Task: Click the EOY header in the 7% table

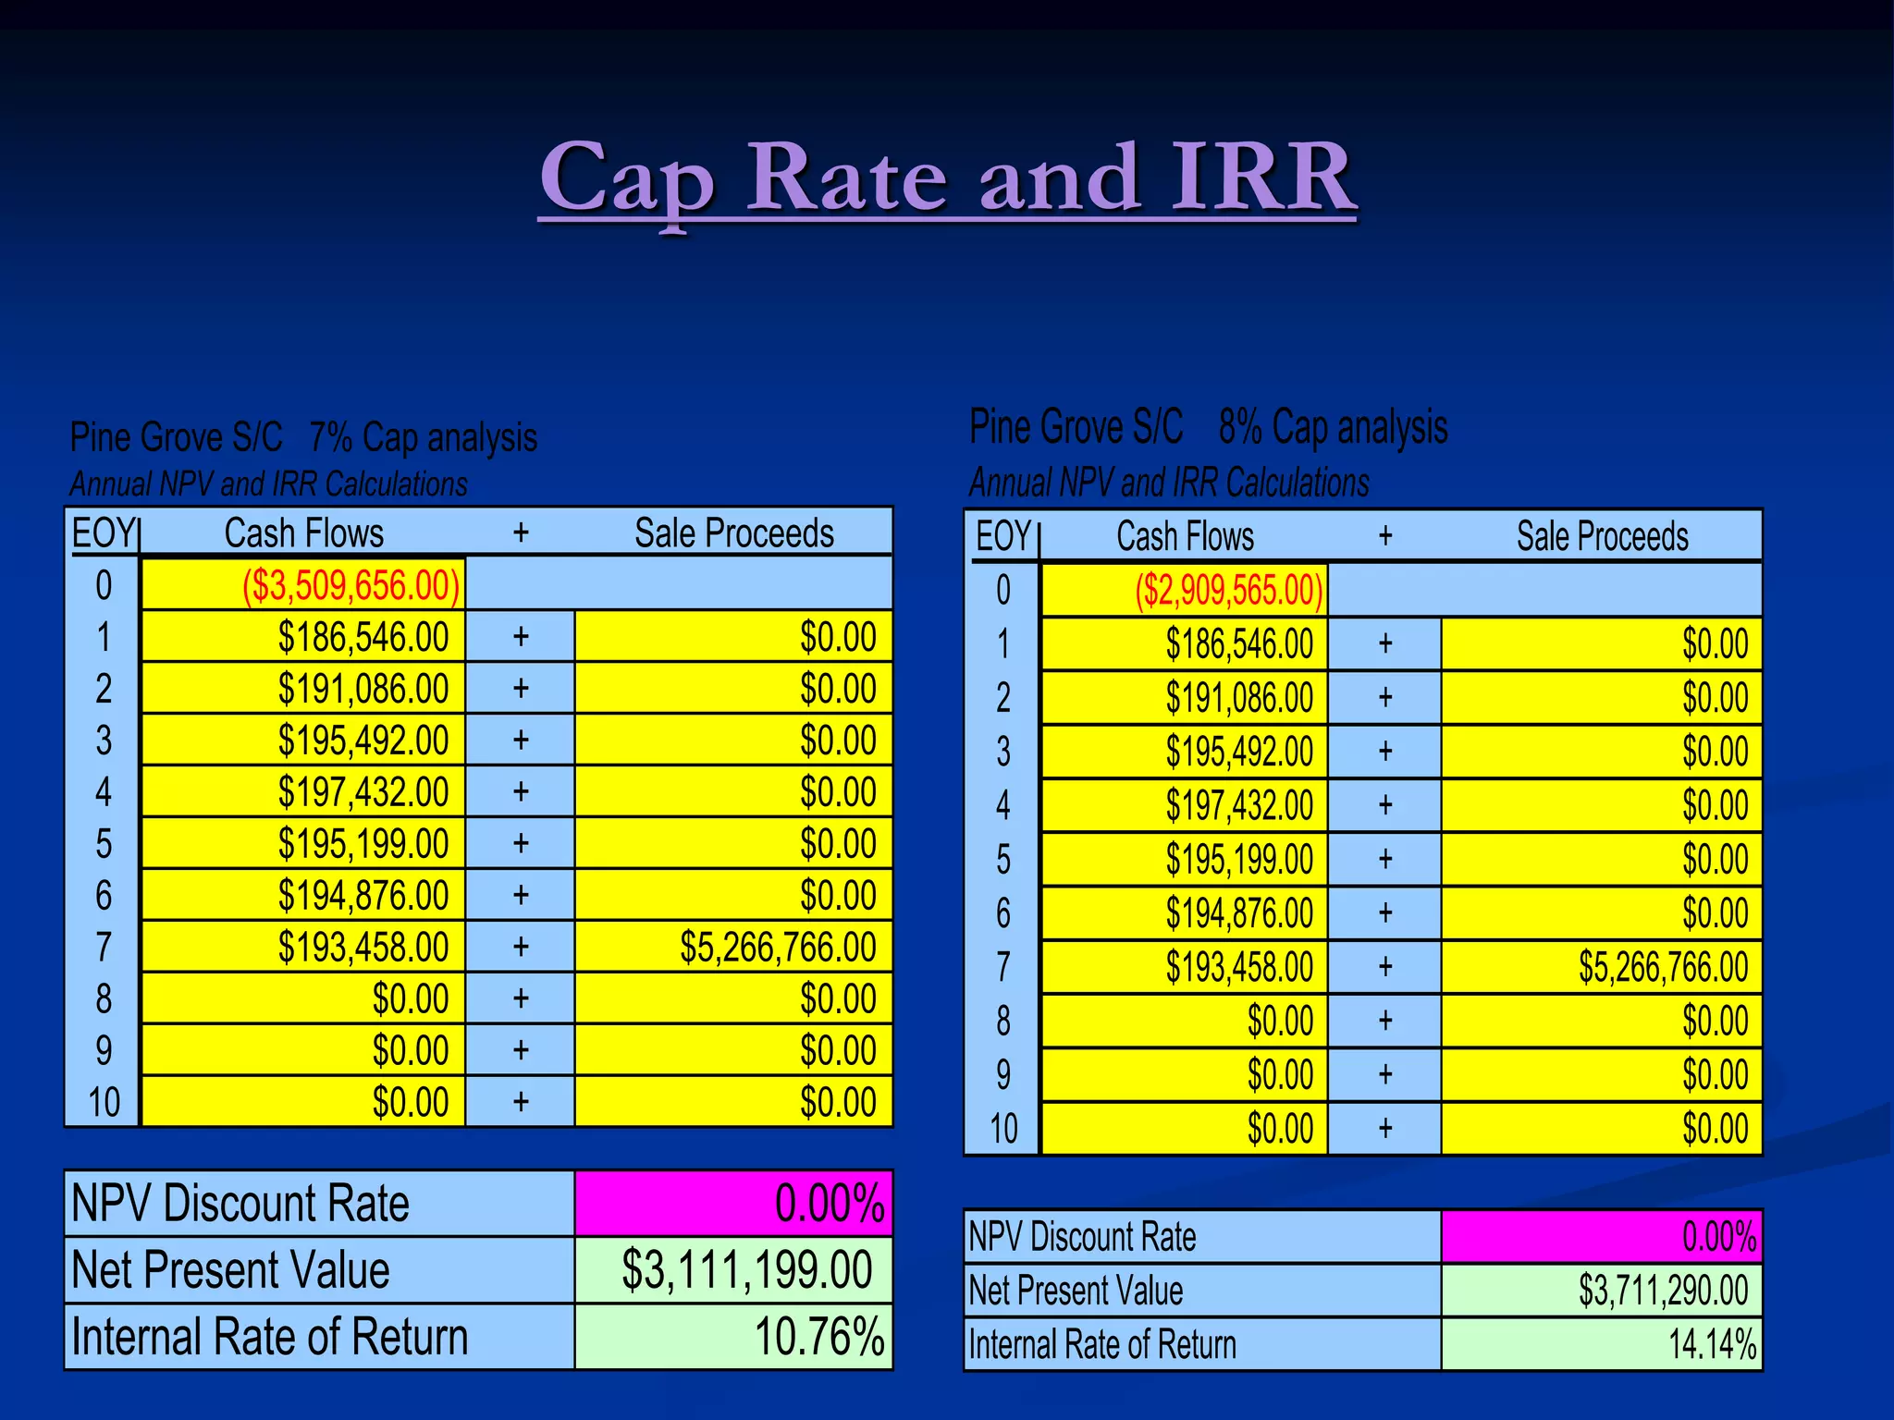Action: [104, 532]
